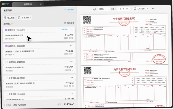
Task: Click the page number field showing 2
Action: click(x=120, y=9)
